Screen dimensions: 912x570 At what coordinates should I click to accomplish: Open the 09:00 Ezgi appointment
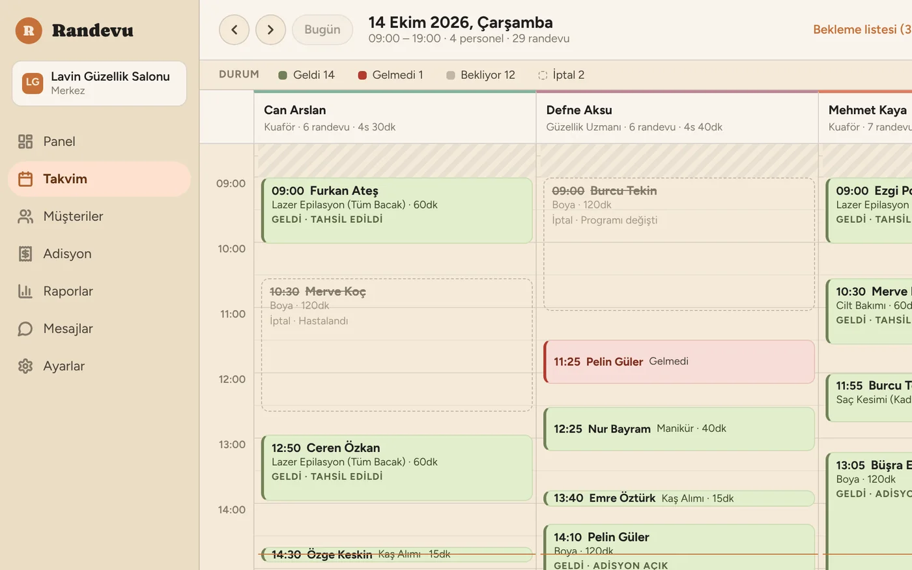869,211
